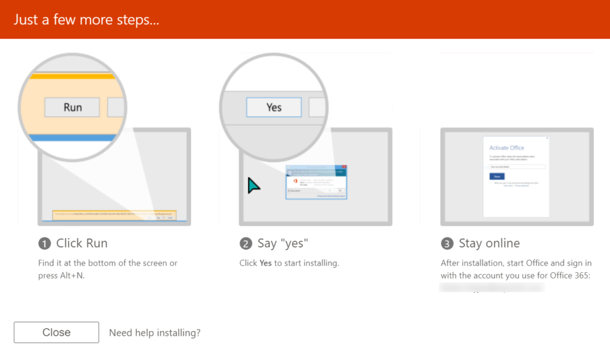The image size is (610, 356).
Task: Click the Yes button in the second illustration
Action: point(273,107)
